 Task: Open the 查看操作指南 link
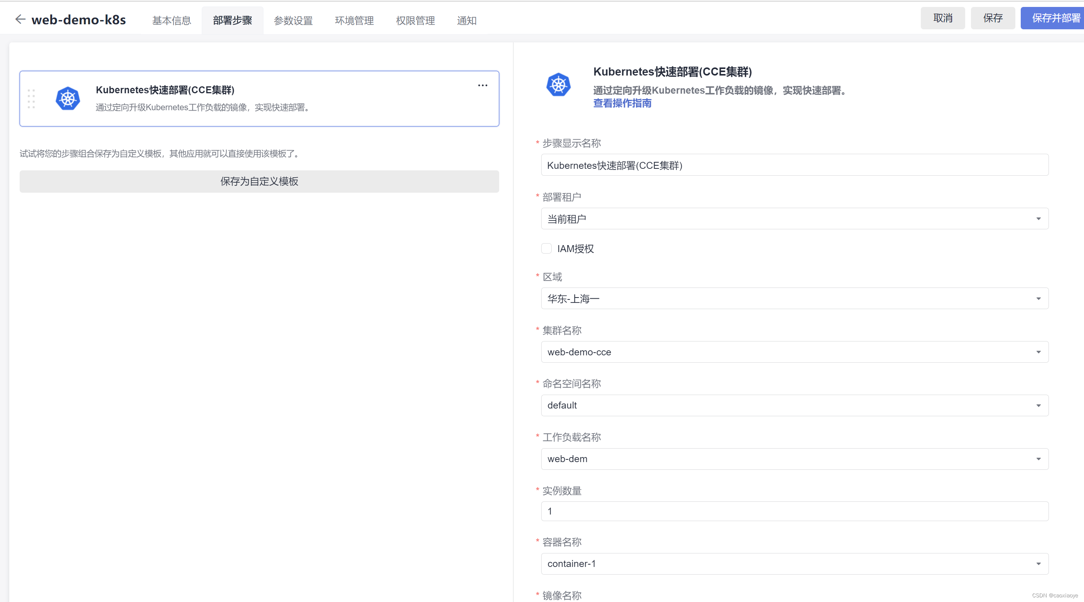622,103
